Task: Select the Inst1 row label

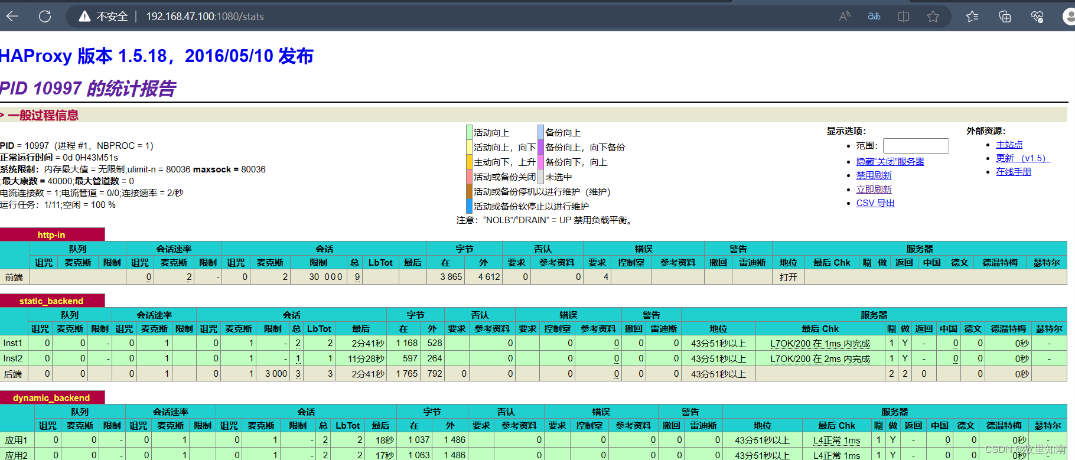Action: click(x=13, y=343)
